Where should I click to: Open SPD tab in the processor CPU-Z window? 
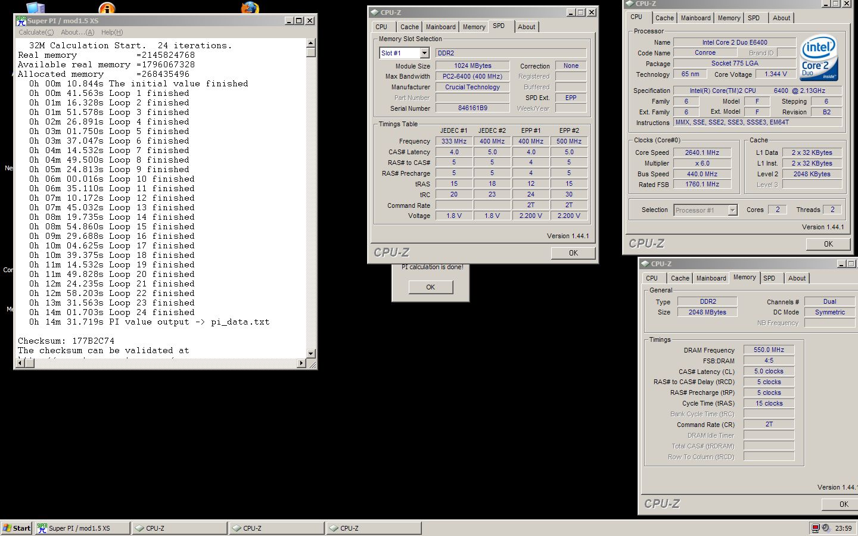(754, 18)
